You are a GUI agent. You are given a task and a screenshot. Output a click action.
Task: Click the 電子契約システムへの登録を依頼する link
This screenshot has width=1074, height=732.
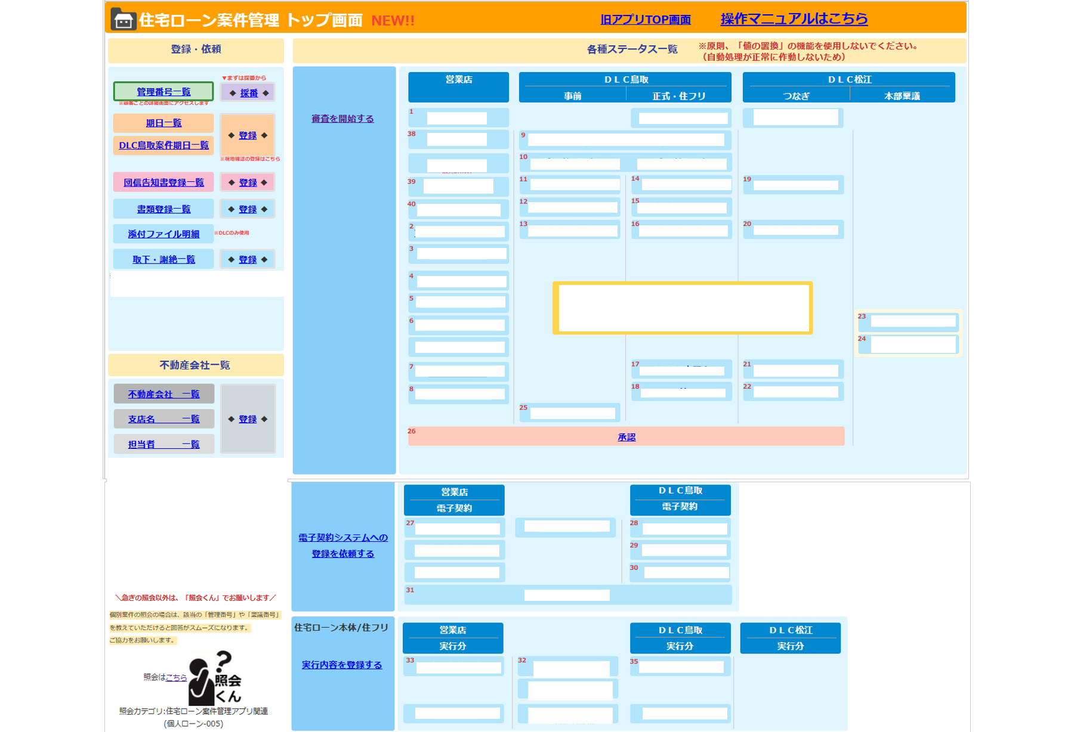pyautogui.click(x=343, y=545)
